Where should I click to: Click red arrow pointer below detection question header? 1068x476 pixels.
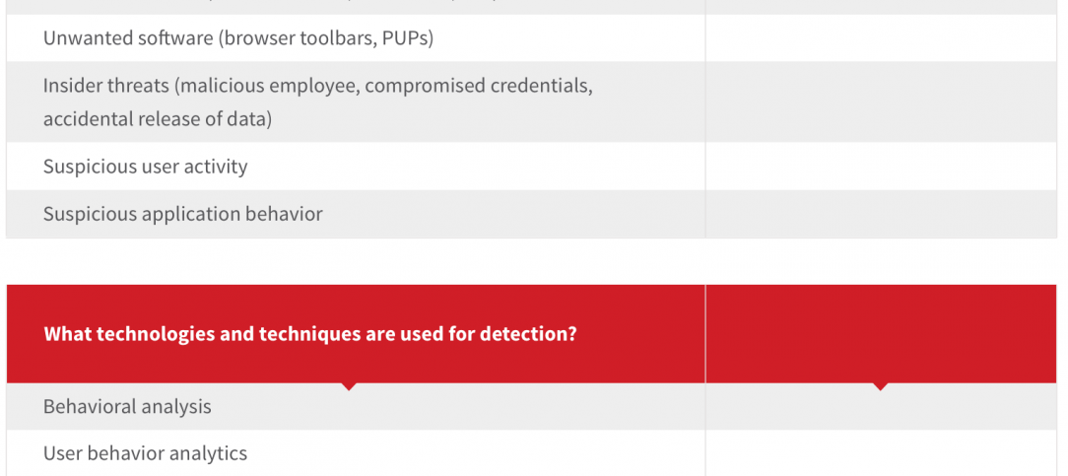(x=348, y=386)
